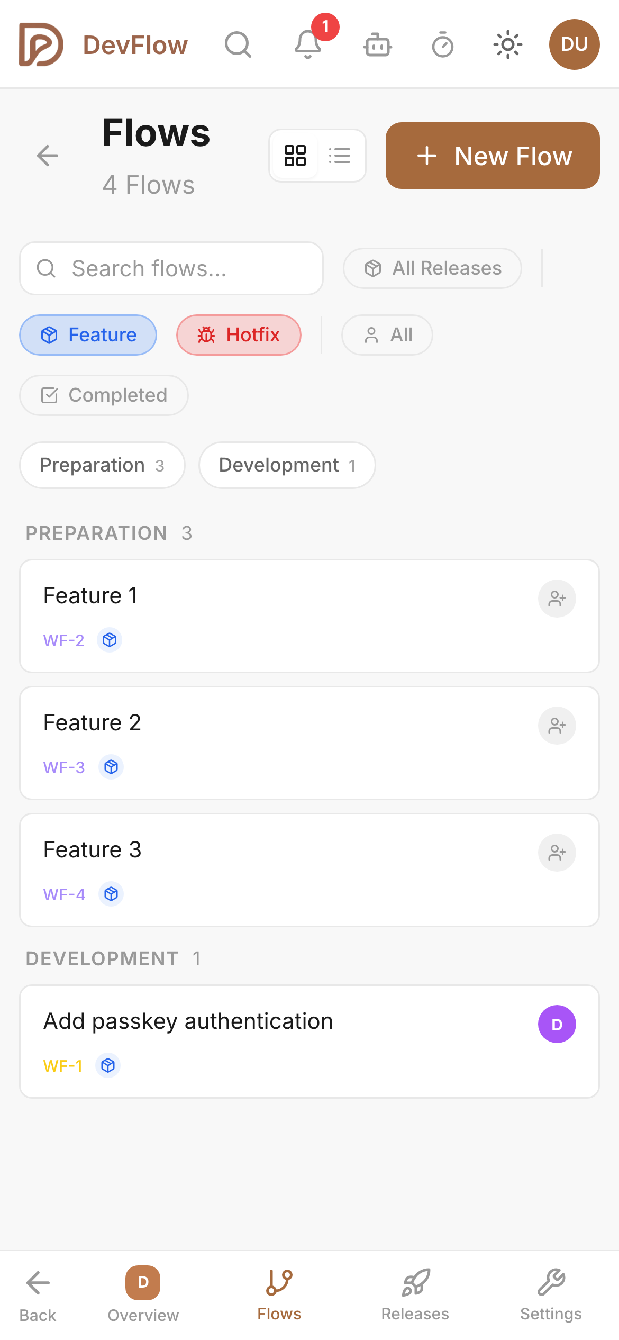Click the assign user icon on Feature 1
This screenshot has height=1340, width=619.
click(557, 599)
